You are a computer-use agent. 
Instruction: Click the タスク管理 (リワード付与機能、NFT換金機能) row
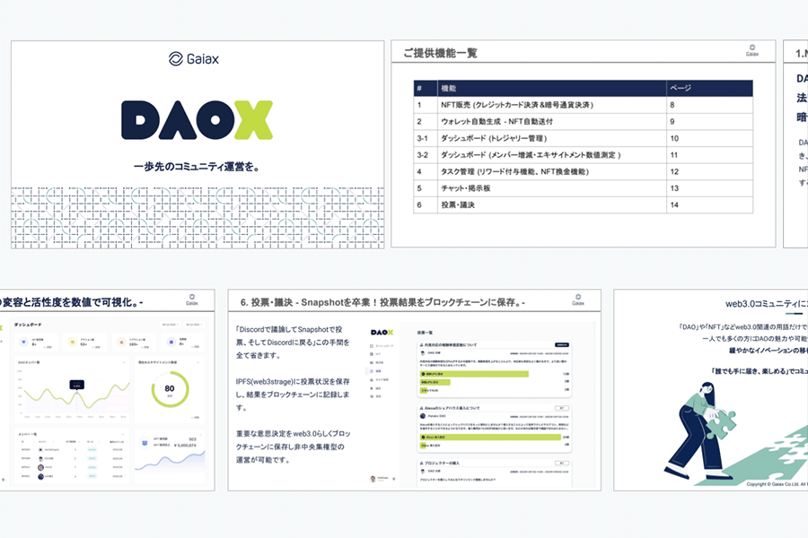583,171
